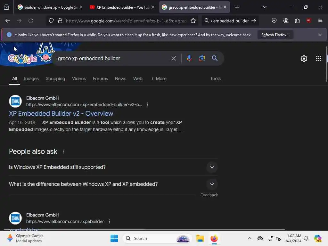This screenshot has width=328, height=246.
Task: Click the Google search input field
Action: [x=113, y=58]
